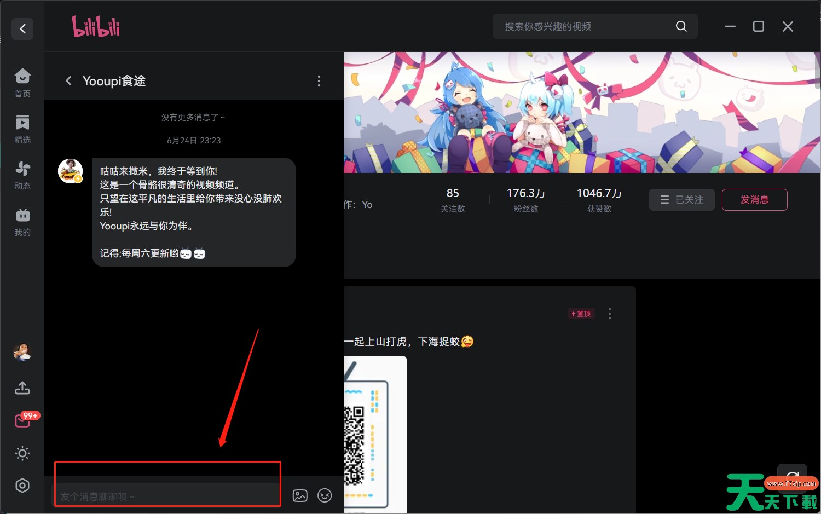Screen dimensions: 821x514
Task: Toggle the theme with the sun icon
Action: (22, 453)
